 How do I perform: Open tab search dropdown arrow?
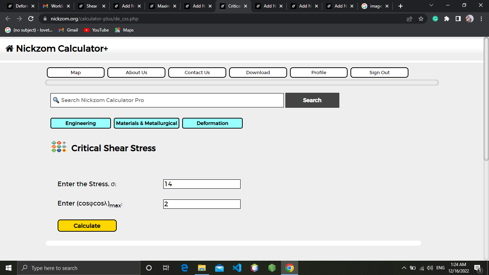pyautogui.click(x=431, y=5)
